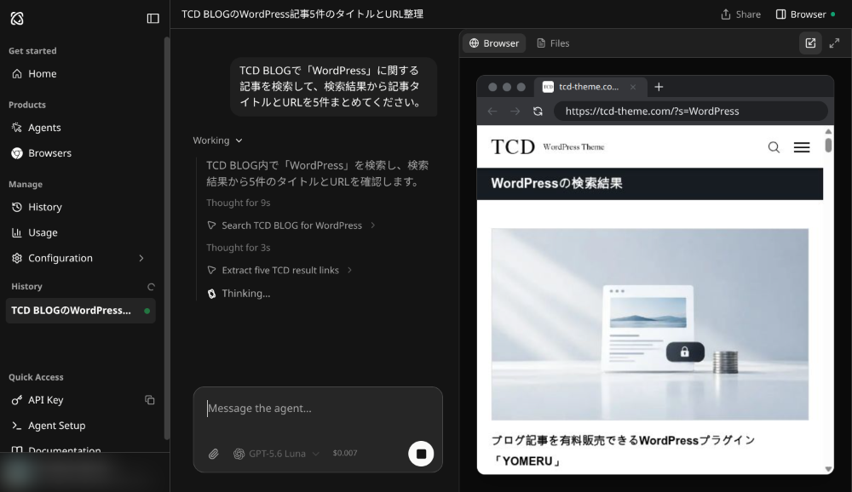852x492 pixels.
Task: Reload the page in embedded browser
Action: tap(538, 112)
